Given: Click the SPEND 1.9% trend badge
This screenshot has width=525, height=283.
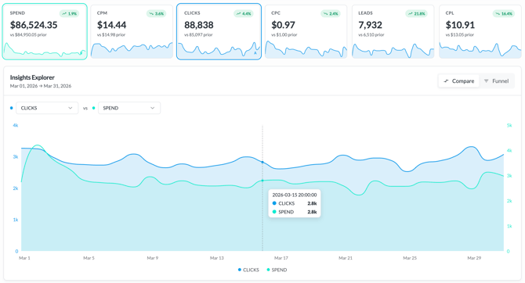Looking at the screenshot, I should coord(69,14).
